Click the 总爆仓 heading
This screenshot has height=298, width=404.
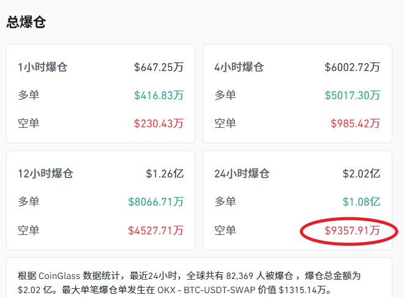point(26,22)
